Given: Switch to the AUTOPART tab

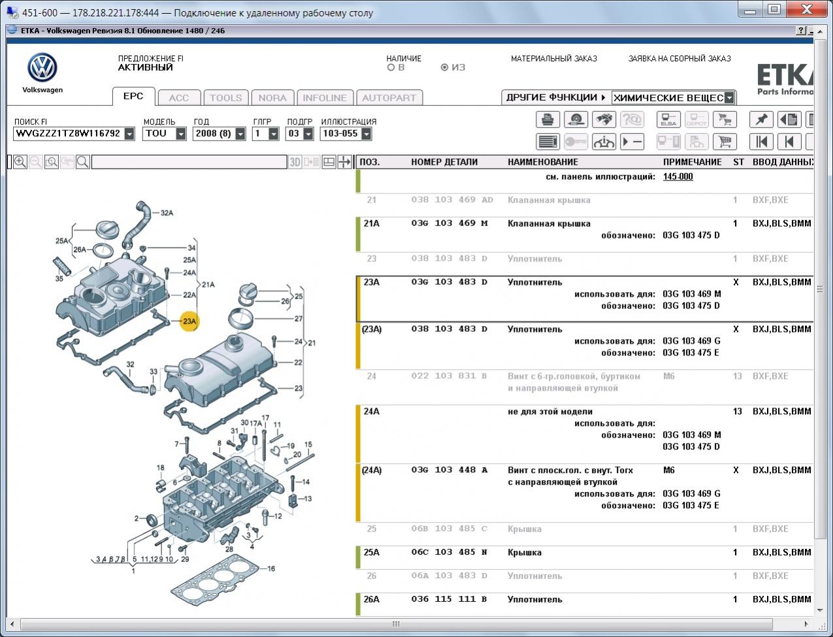Looking at the screenshot, I should click(389, 98).
